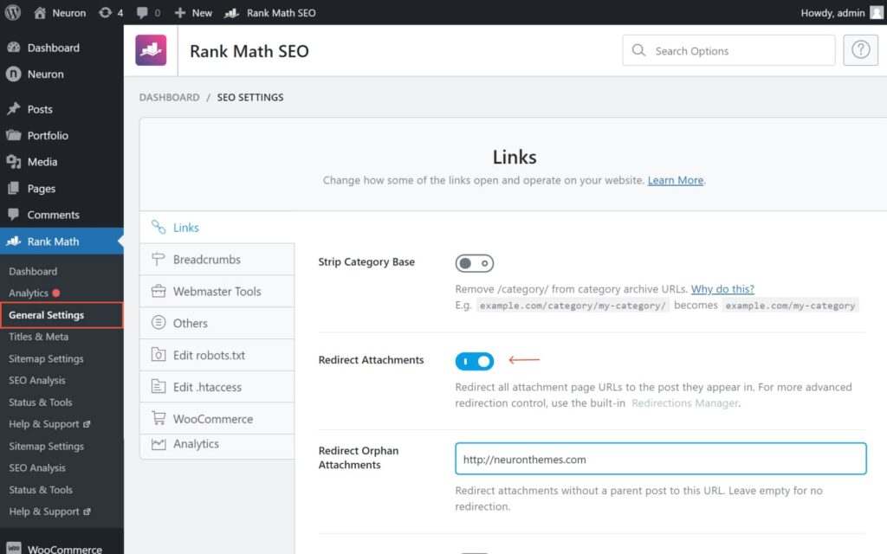Open the help panel via the question mark icon
The width and height of the screenshot is (887, 554).
coord(860,49)
